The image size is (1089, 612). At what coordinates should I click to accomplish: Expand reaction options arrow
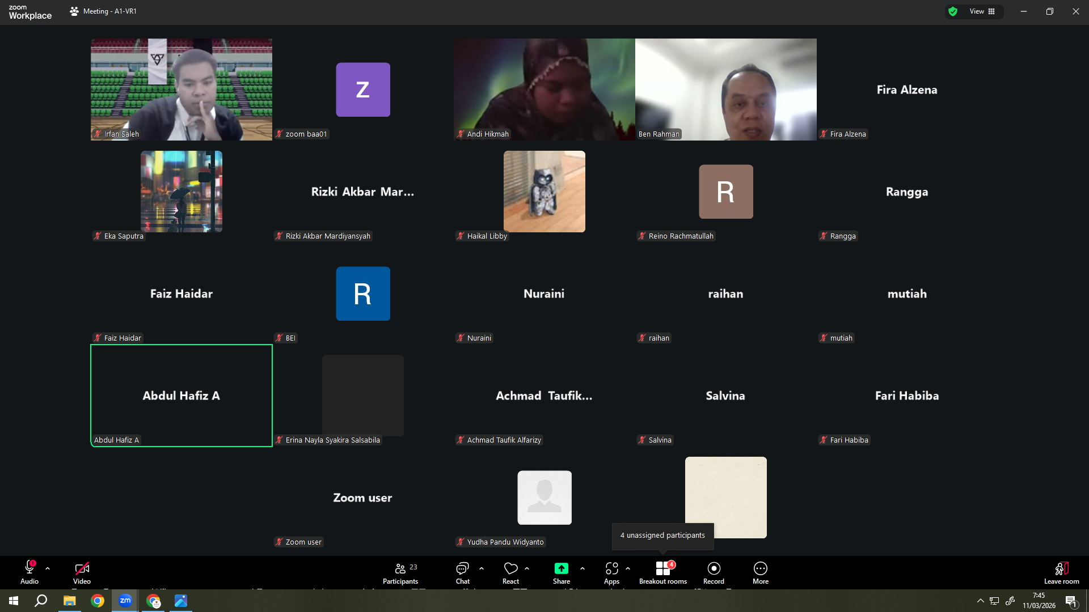coord(527,568)
